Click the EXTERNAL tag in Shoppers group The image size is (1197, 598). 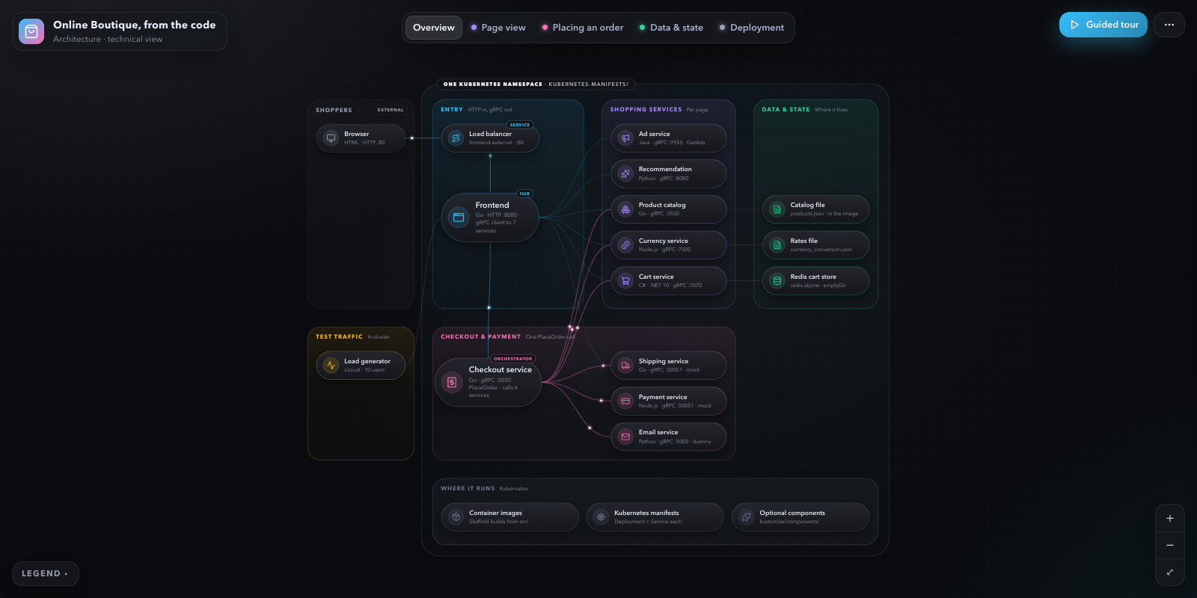(391, 110)
